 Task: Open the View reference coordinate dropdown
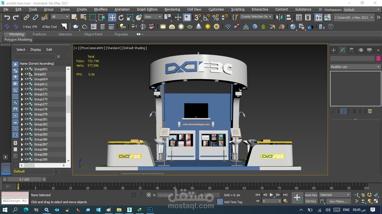(153, 17)
